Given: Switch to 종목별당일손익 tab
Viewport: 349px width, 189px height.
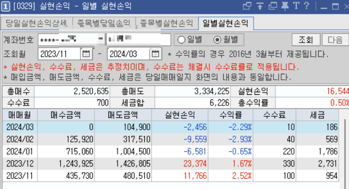Looking at the screenshot, I should point(104,23).
